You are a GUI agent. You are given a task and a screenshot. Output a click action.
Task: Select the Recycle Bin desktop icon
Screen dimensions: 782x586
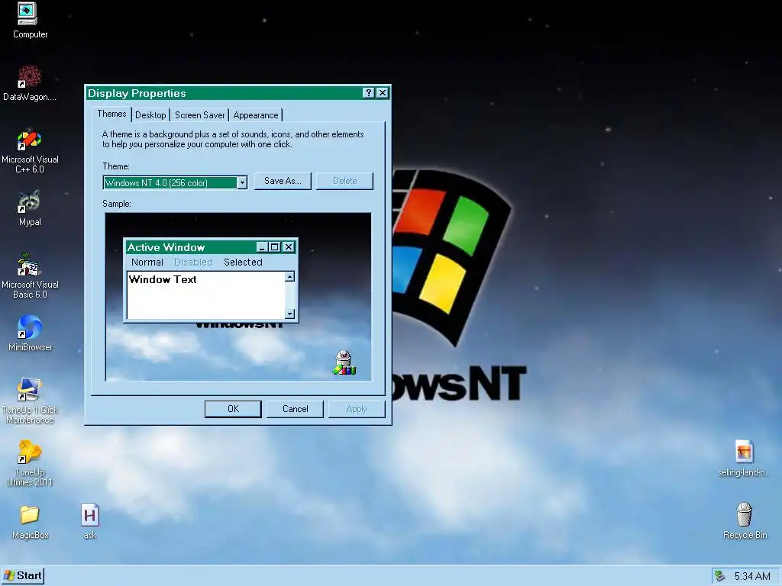click(745, 521)
